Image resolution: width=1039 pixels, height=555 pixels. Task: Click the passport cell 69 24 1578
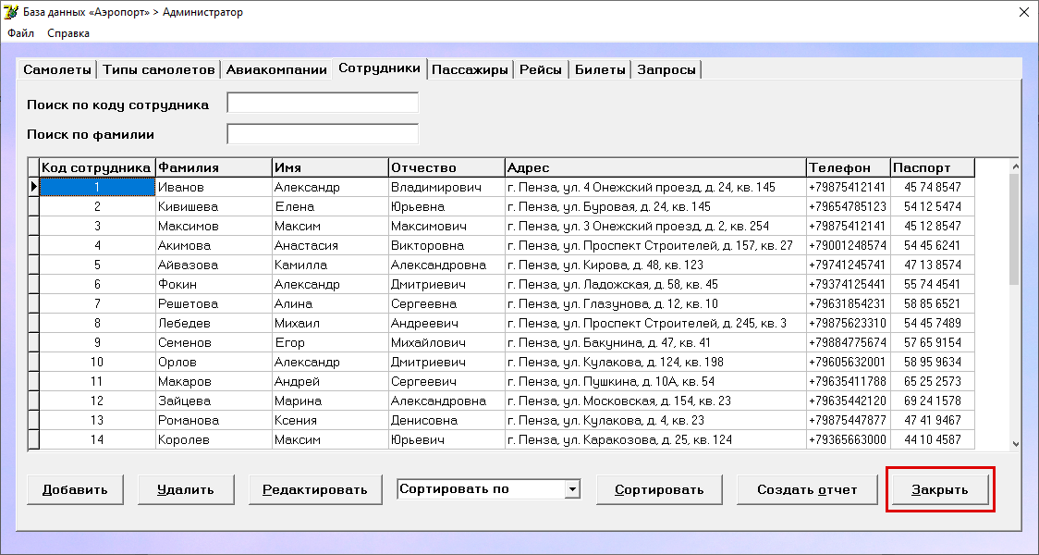click(x=933, y=401)
